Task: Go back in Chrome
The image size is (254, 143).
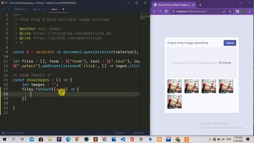Action: (x=154, y=12)
